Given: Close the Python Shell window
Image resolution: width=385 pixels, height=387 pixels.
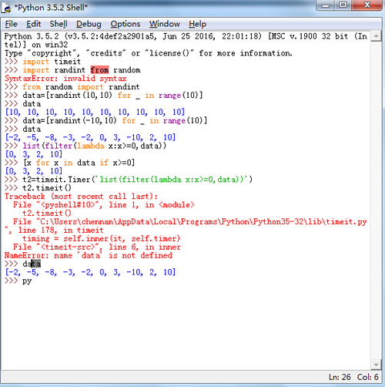Looking at the screenshot, I should pos(367,5).
